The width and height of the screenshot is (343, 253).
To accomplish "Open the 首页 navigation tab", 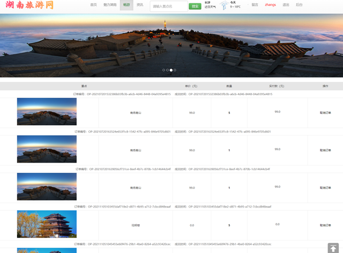I will [x=93, y=5].
